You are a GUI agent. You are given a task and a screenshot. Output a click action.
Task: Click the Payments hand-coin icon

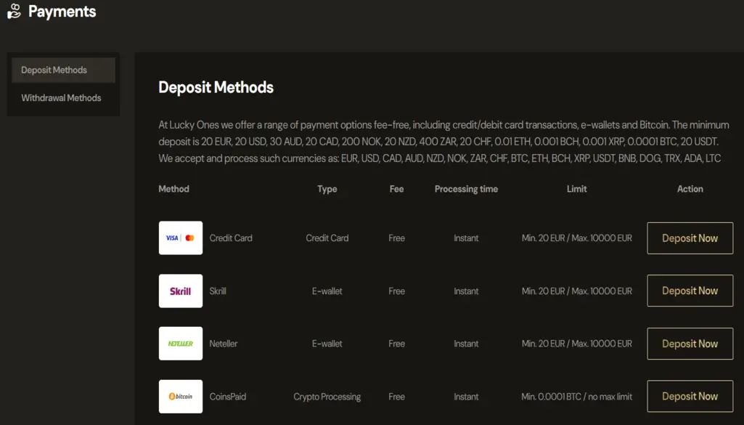coord(15,11)
